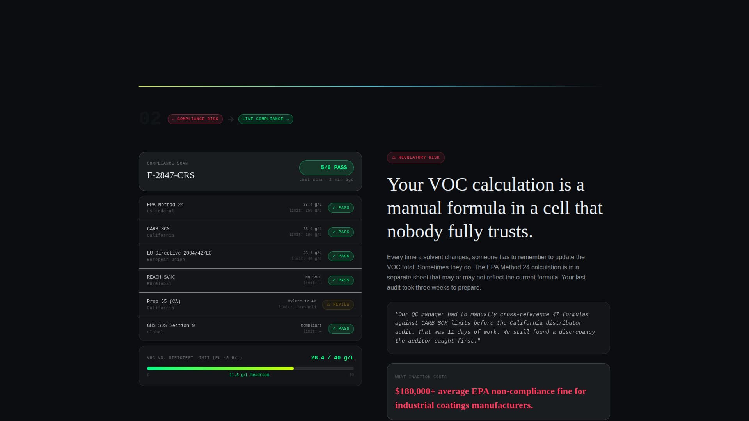Select the EU Directive 2004/42/EC PASS badge
Viewport: 749px width, 421px height.
pyautogui.click(x=341, y=256)
